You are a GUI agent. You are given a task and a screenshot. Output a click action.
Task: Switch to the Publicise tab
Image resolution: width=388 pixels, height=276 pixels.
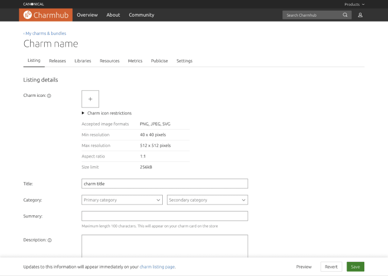point(160,61)
